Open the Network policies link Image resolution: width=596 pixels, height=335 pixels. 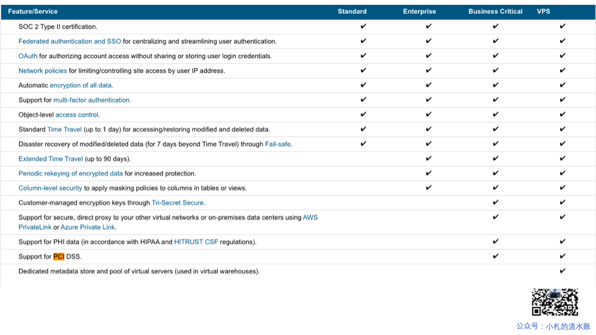[42, 71]
